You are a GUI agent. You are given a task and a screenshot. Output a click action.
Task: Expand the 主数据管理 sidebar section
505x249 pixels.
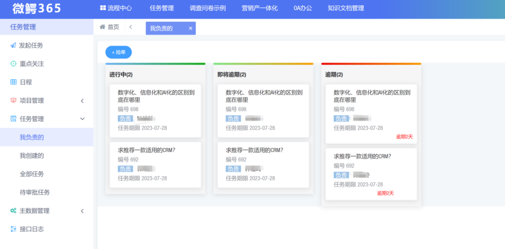click(x=82, y=211)
